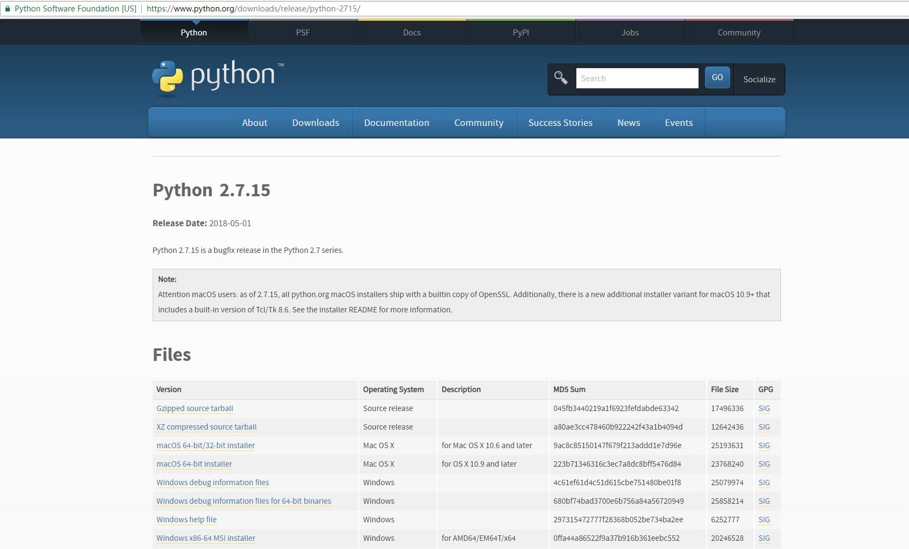Open SIG link for the 25079974-byte Windows debug files

pos(764,482)
